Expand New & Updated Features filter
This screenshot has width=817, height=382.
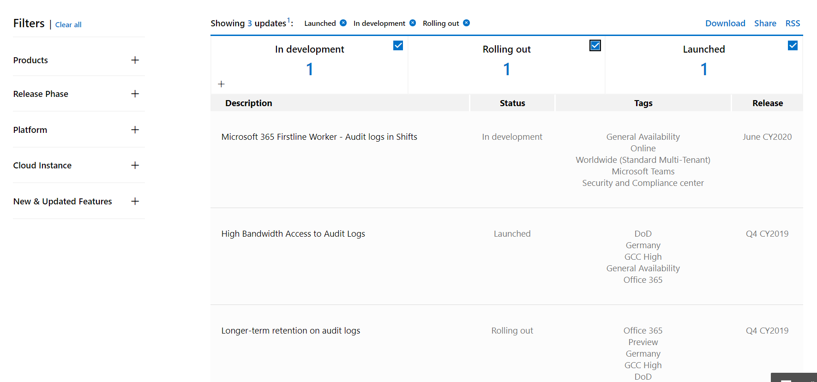(135, 201)
